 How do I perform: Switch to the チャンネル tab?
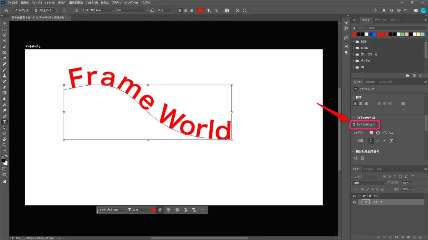pyautogui.click(x=369, y=169)
